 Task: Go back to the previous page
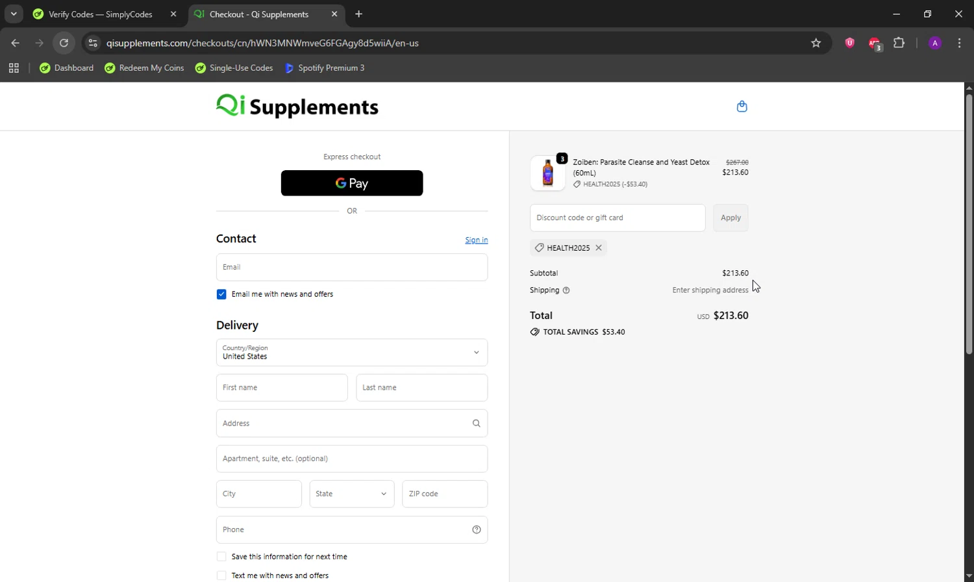pyautogui.click(x=16, y=43)
